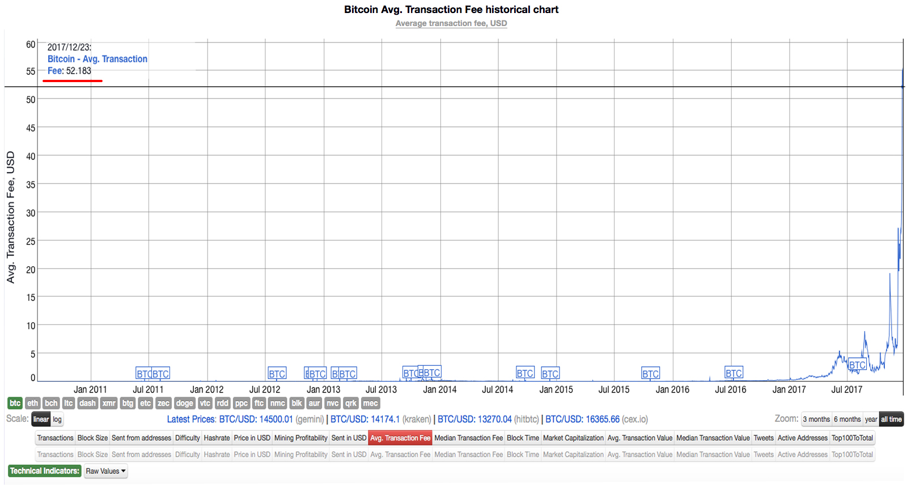Image resolution: width=907 pixels, height=487 pixels.
Task: Click the BTC event marker near Jul 2016
Action: [734, 373]
